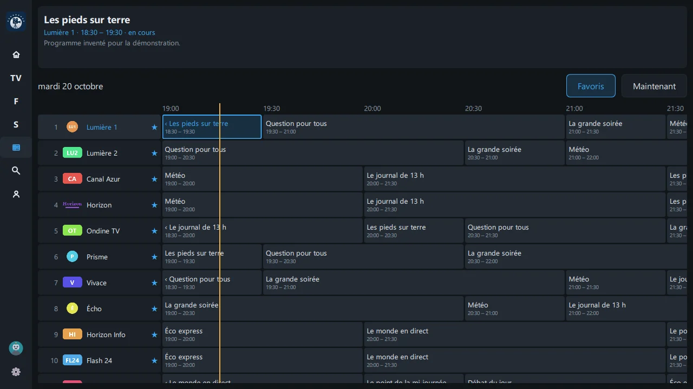
Task: Toggle favorite star for Lumière 2
Action: [154, 153]
